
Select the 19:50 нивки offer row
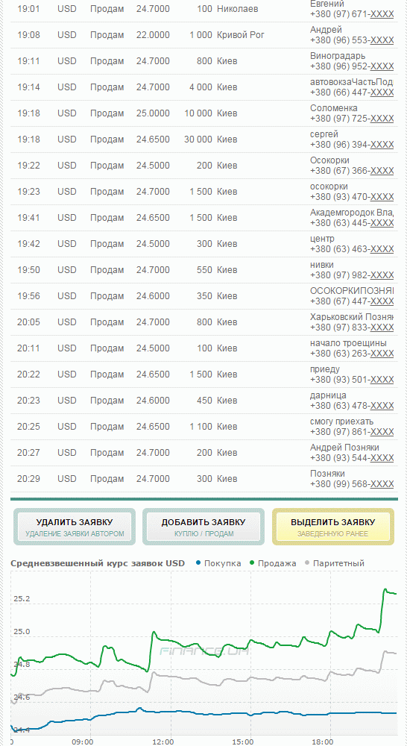coord(204,270)
